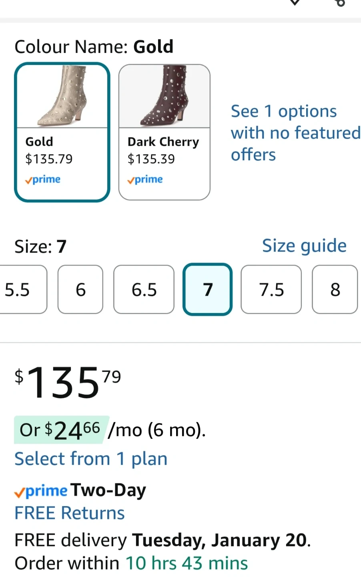
Task: Expand "Select from 1 plan"
Action: [91, 459]
